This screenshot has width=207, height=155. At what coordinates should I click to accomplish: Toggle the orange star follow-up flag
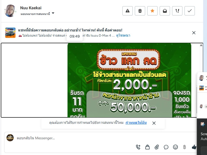152,11
